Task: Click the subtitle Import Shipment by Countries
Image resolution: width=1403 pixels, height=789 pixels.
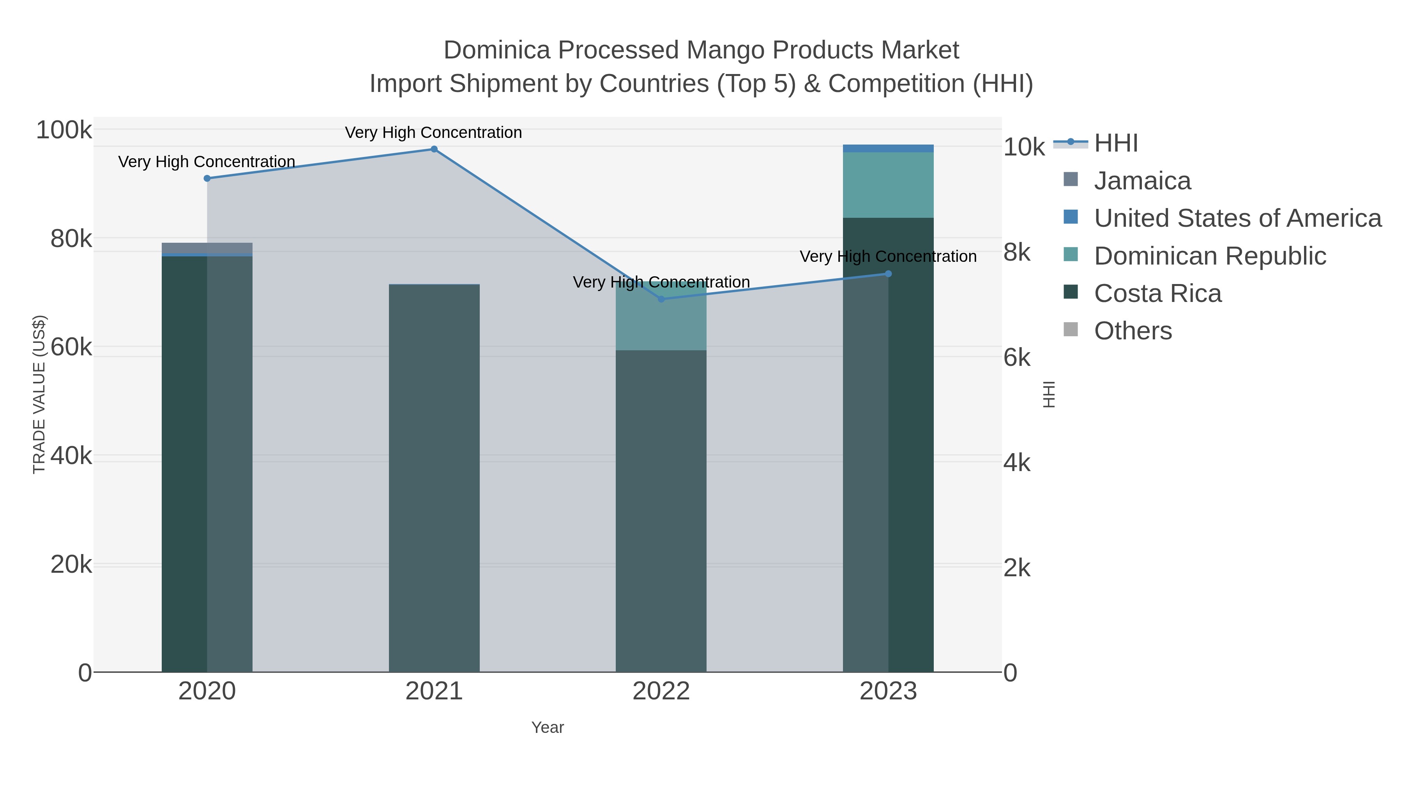Action: [x=701, y=84]
